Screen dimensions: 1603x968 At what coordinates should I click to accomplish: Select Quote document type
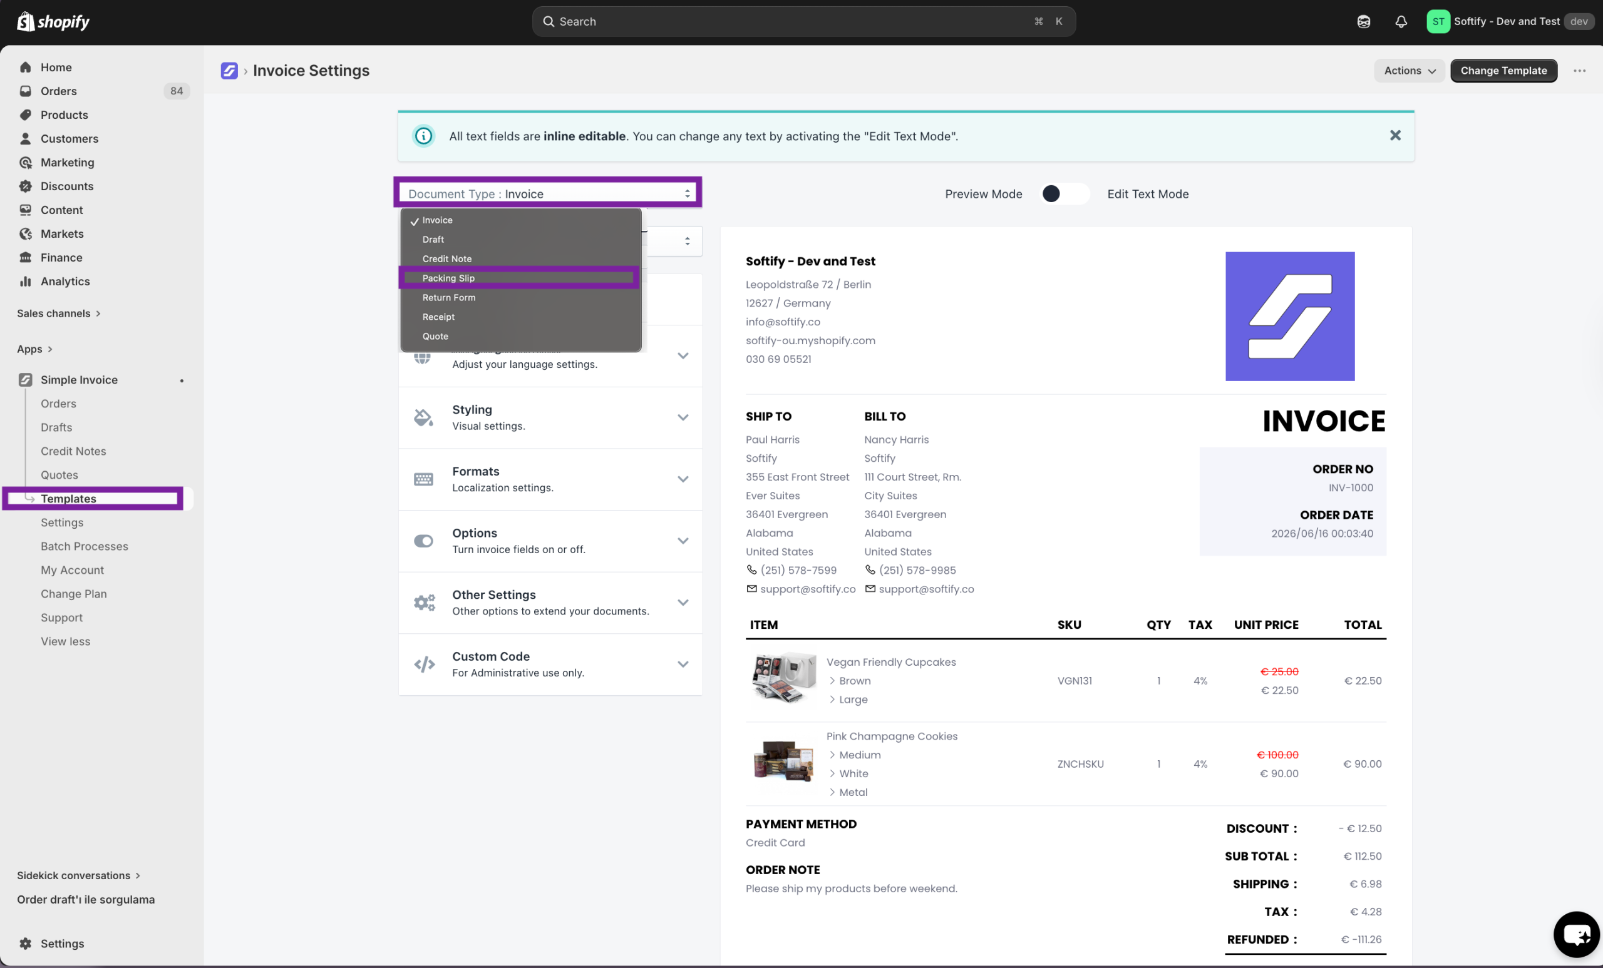[x=520, y=336]
